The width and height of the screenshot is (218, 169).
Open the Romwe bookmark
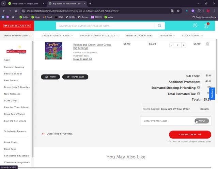[x=83, y=17]
